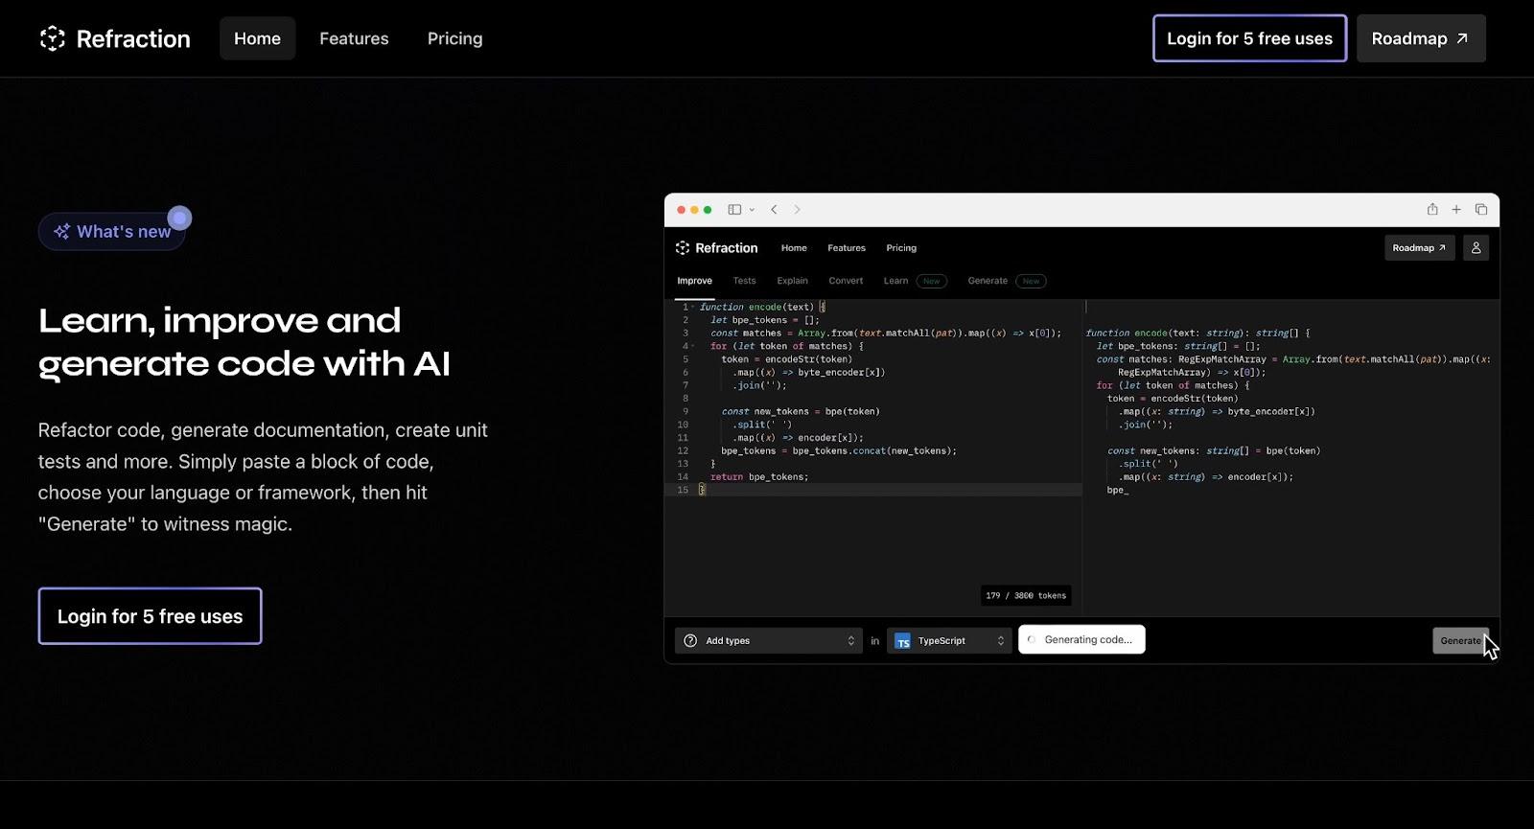Select Home inside the app mockup
Viewport: 1534px width, 829px height.
(794, 248)
